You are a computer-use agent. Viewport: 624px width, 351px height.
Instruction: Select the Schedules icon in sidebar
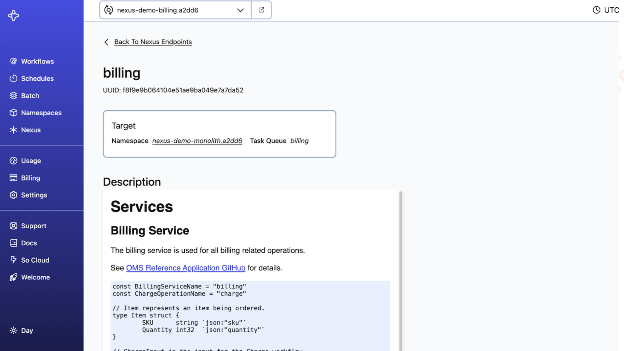coord(12,78)
